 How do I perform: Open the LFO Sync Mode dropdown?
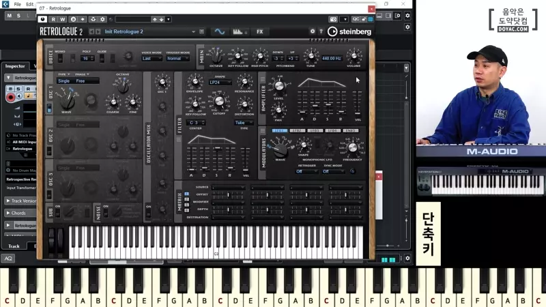click(333, 172)
